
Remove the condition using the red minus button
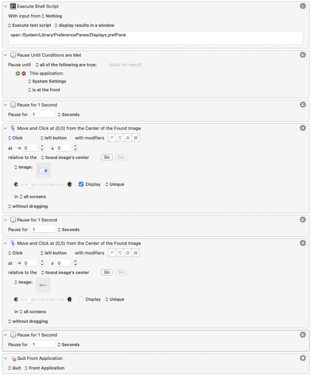(x=24, y=73)
